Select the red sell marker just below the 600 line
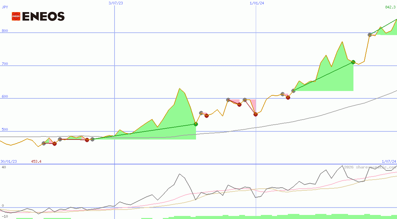This screenshot has width=397, height=219. tap(240, 105)
